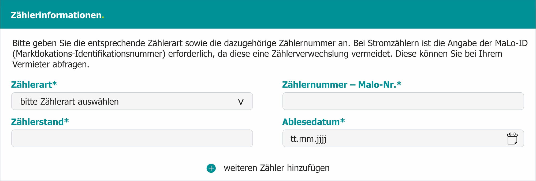Click the Zählerart field label

[x=34, y=85]
